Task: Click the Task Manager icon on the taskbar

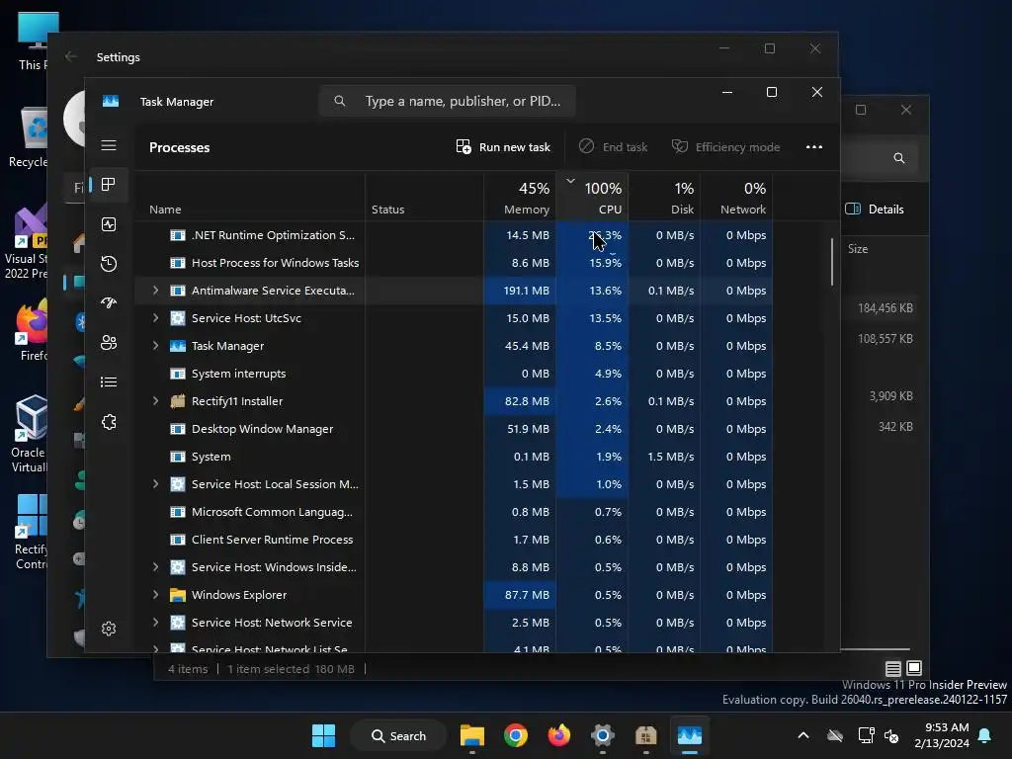Action: coord(689,735)
